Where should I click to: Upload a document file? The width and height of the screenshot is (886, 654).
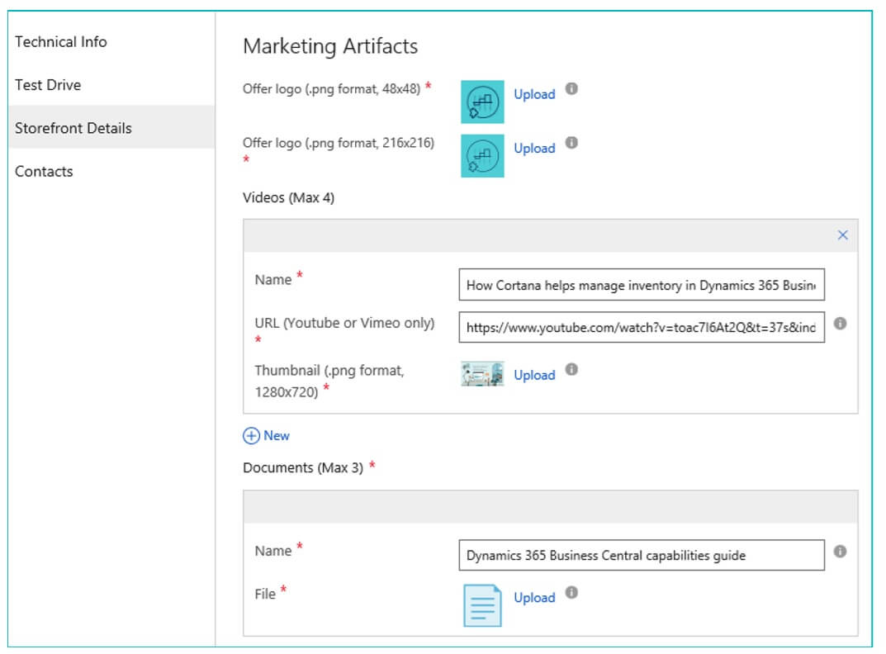(534, 598)
